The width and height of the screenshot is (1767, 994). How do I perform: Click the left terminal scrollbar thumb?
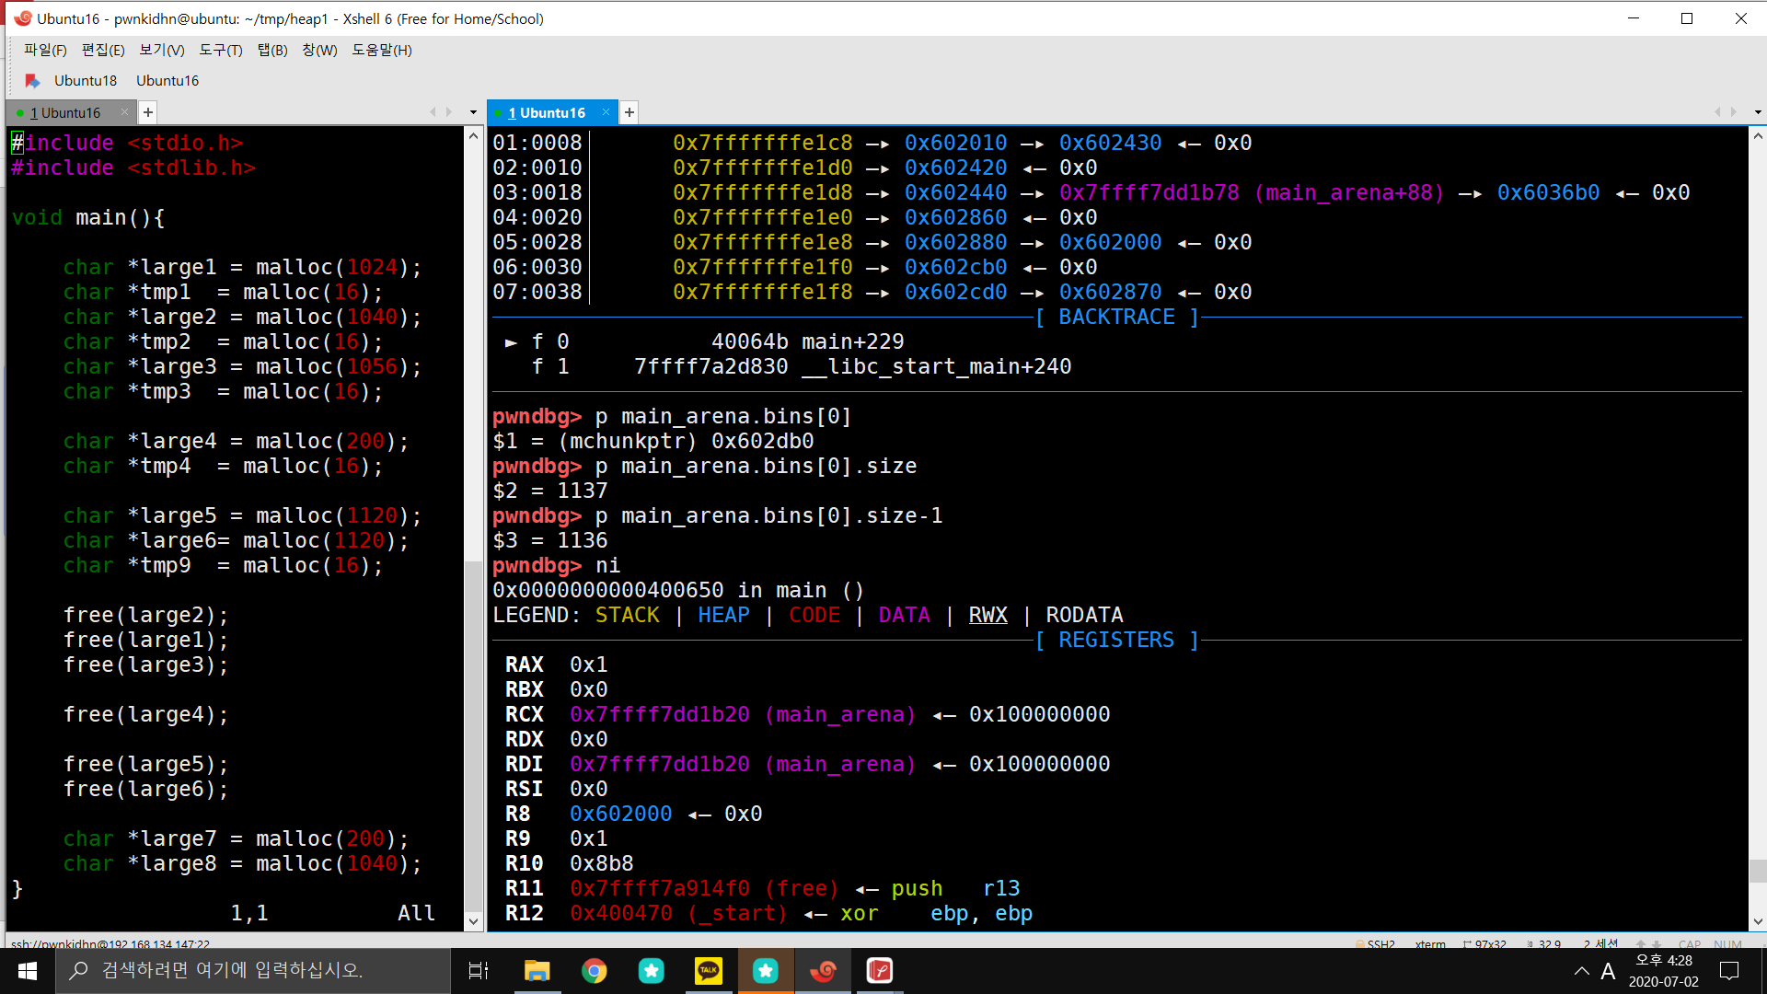point(473,734)
